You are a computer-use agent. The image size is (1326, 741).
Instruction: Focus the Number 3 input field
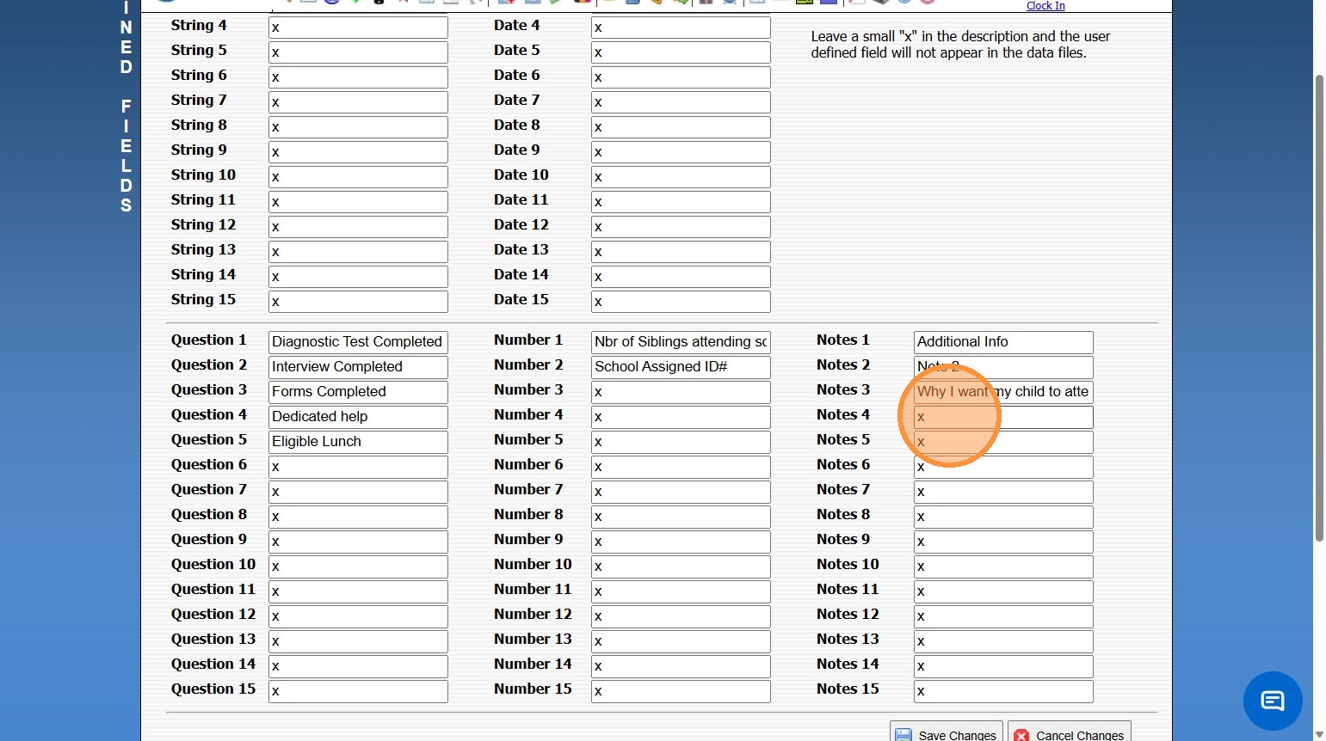[x=681, y=392]
